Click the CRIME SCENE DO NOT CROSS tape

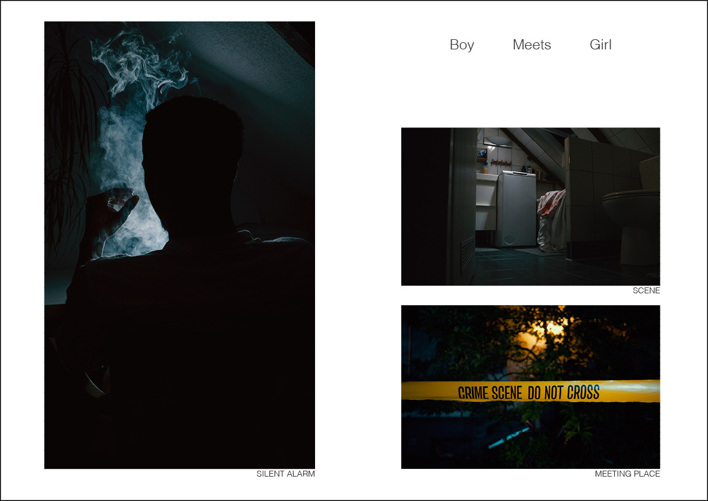click(x=529, y=392)
